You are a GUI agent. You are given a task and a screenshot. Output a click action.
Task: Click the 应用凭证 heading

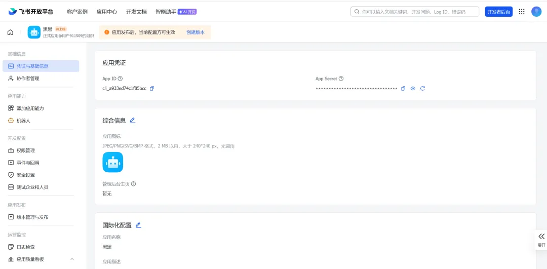click(x=114, y=63)
